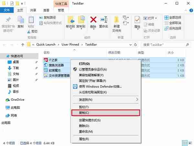
Task: Expand Send to (发送到) submenu
Action: click(x=105, y=99)
